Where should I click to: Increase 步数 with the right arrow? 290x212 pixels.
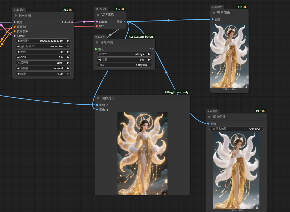(68, 52)
